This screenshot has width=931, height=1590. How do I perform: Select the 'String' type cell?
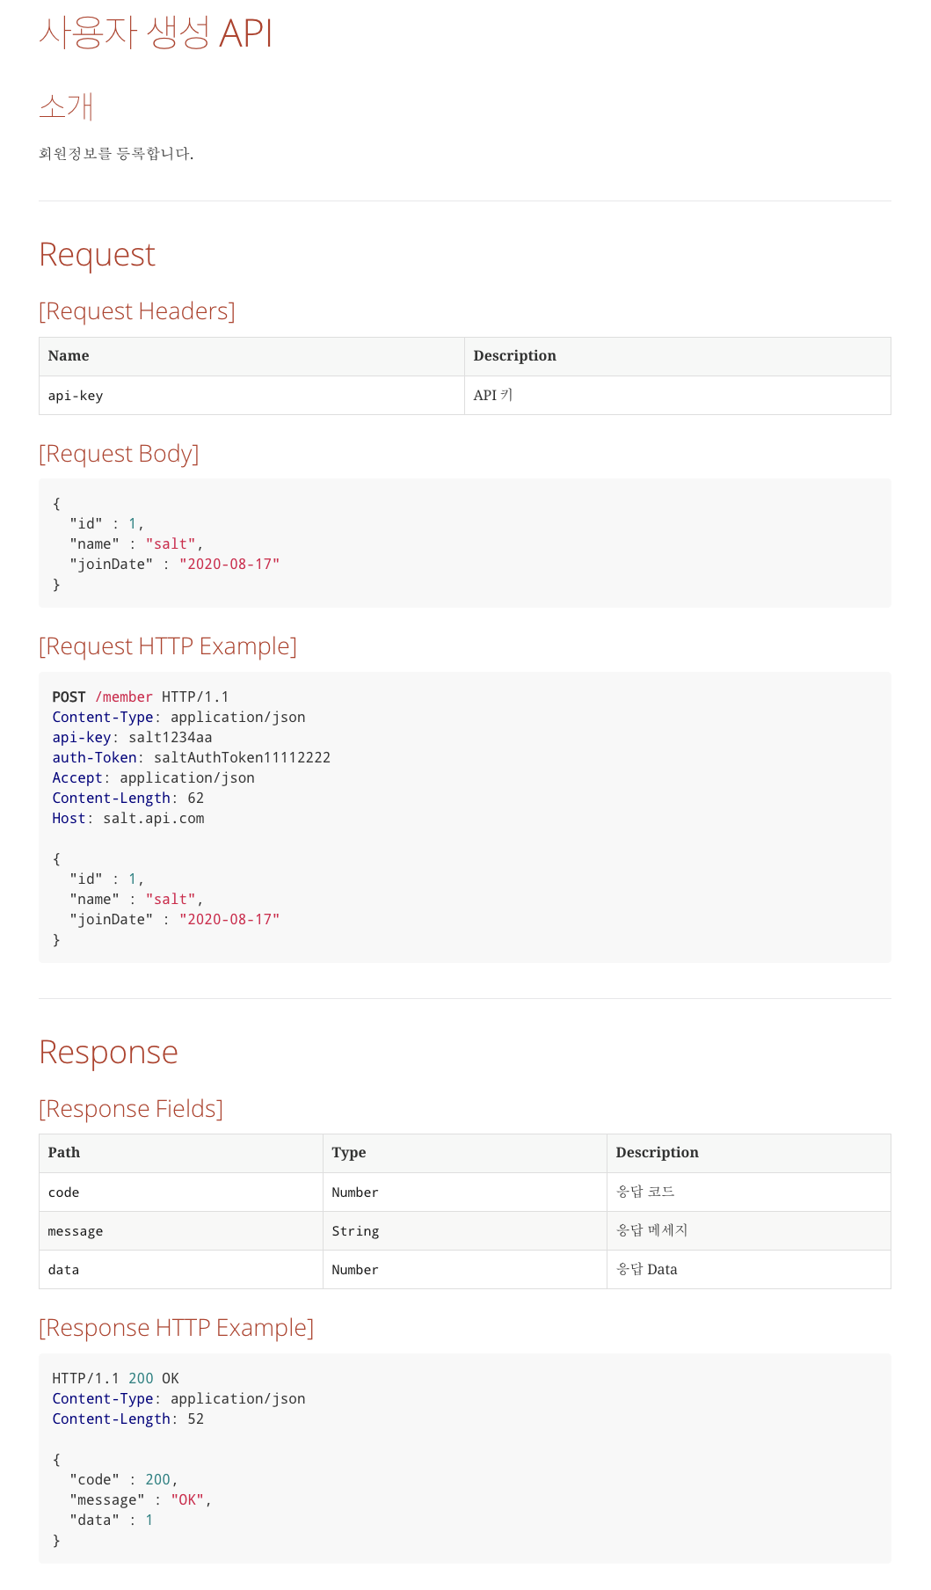point(465,1231)
